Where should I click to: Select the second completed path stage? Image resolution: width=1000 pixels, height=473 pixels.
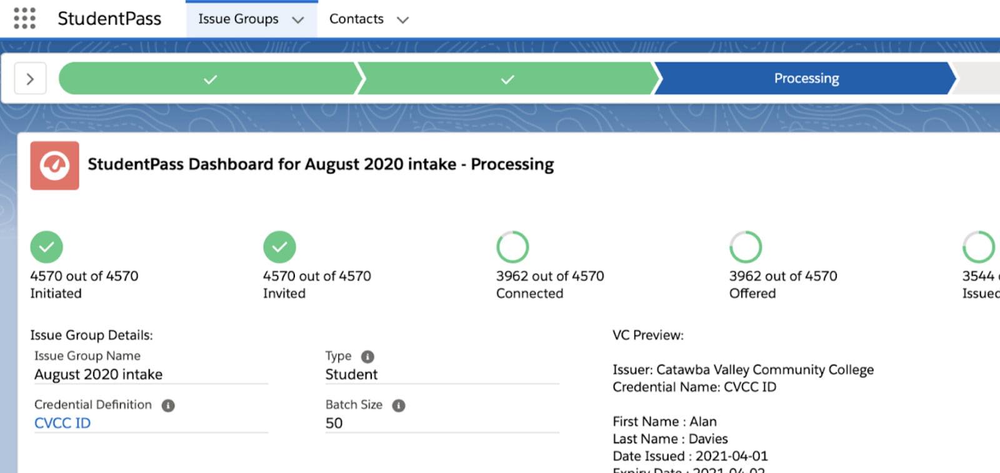click(507, 79)
